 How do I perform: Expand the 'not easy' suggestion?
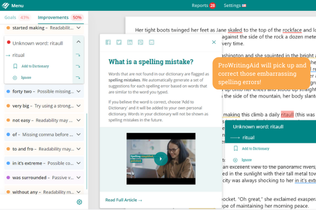pos(79,120)
